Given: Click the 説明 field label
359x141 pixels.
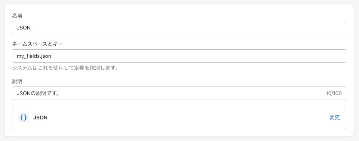Looking at the screenshot, I should [x=17, y=81].
